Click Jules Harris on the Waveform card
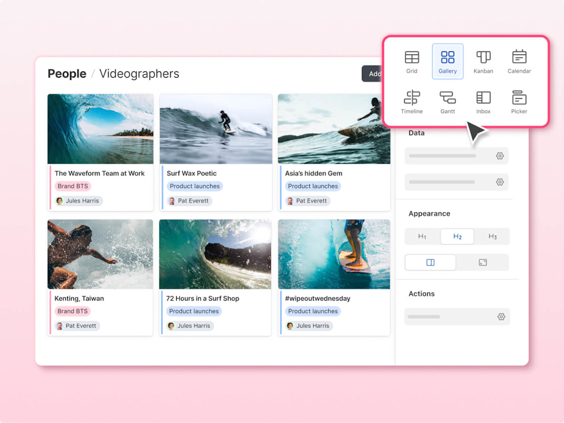 [78, 201]
